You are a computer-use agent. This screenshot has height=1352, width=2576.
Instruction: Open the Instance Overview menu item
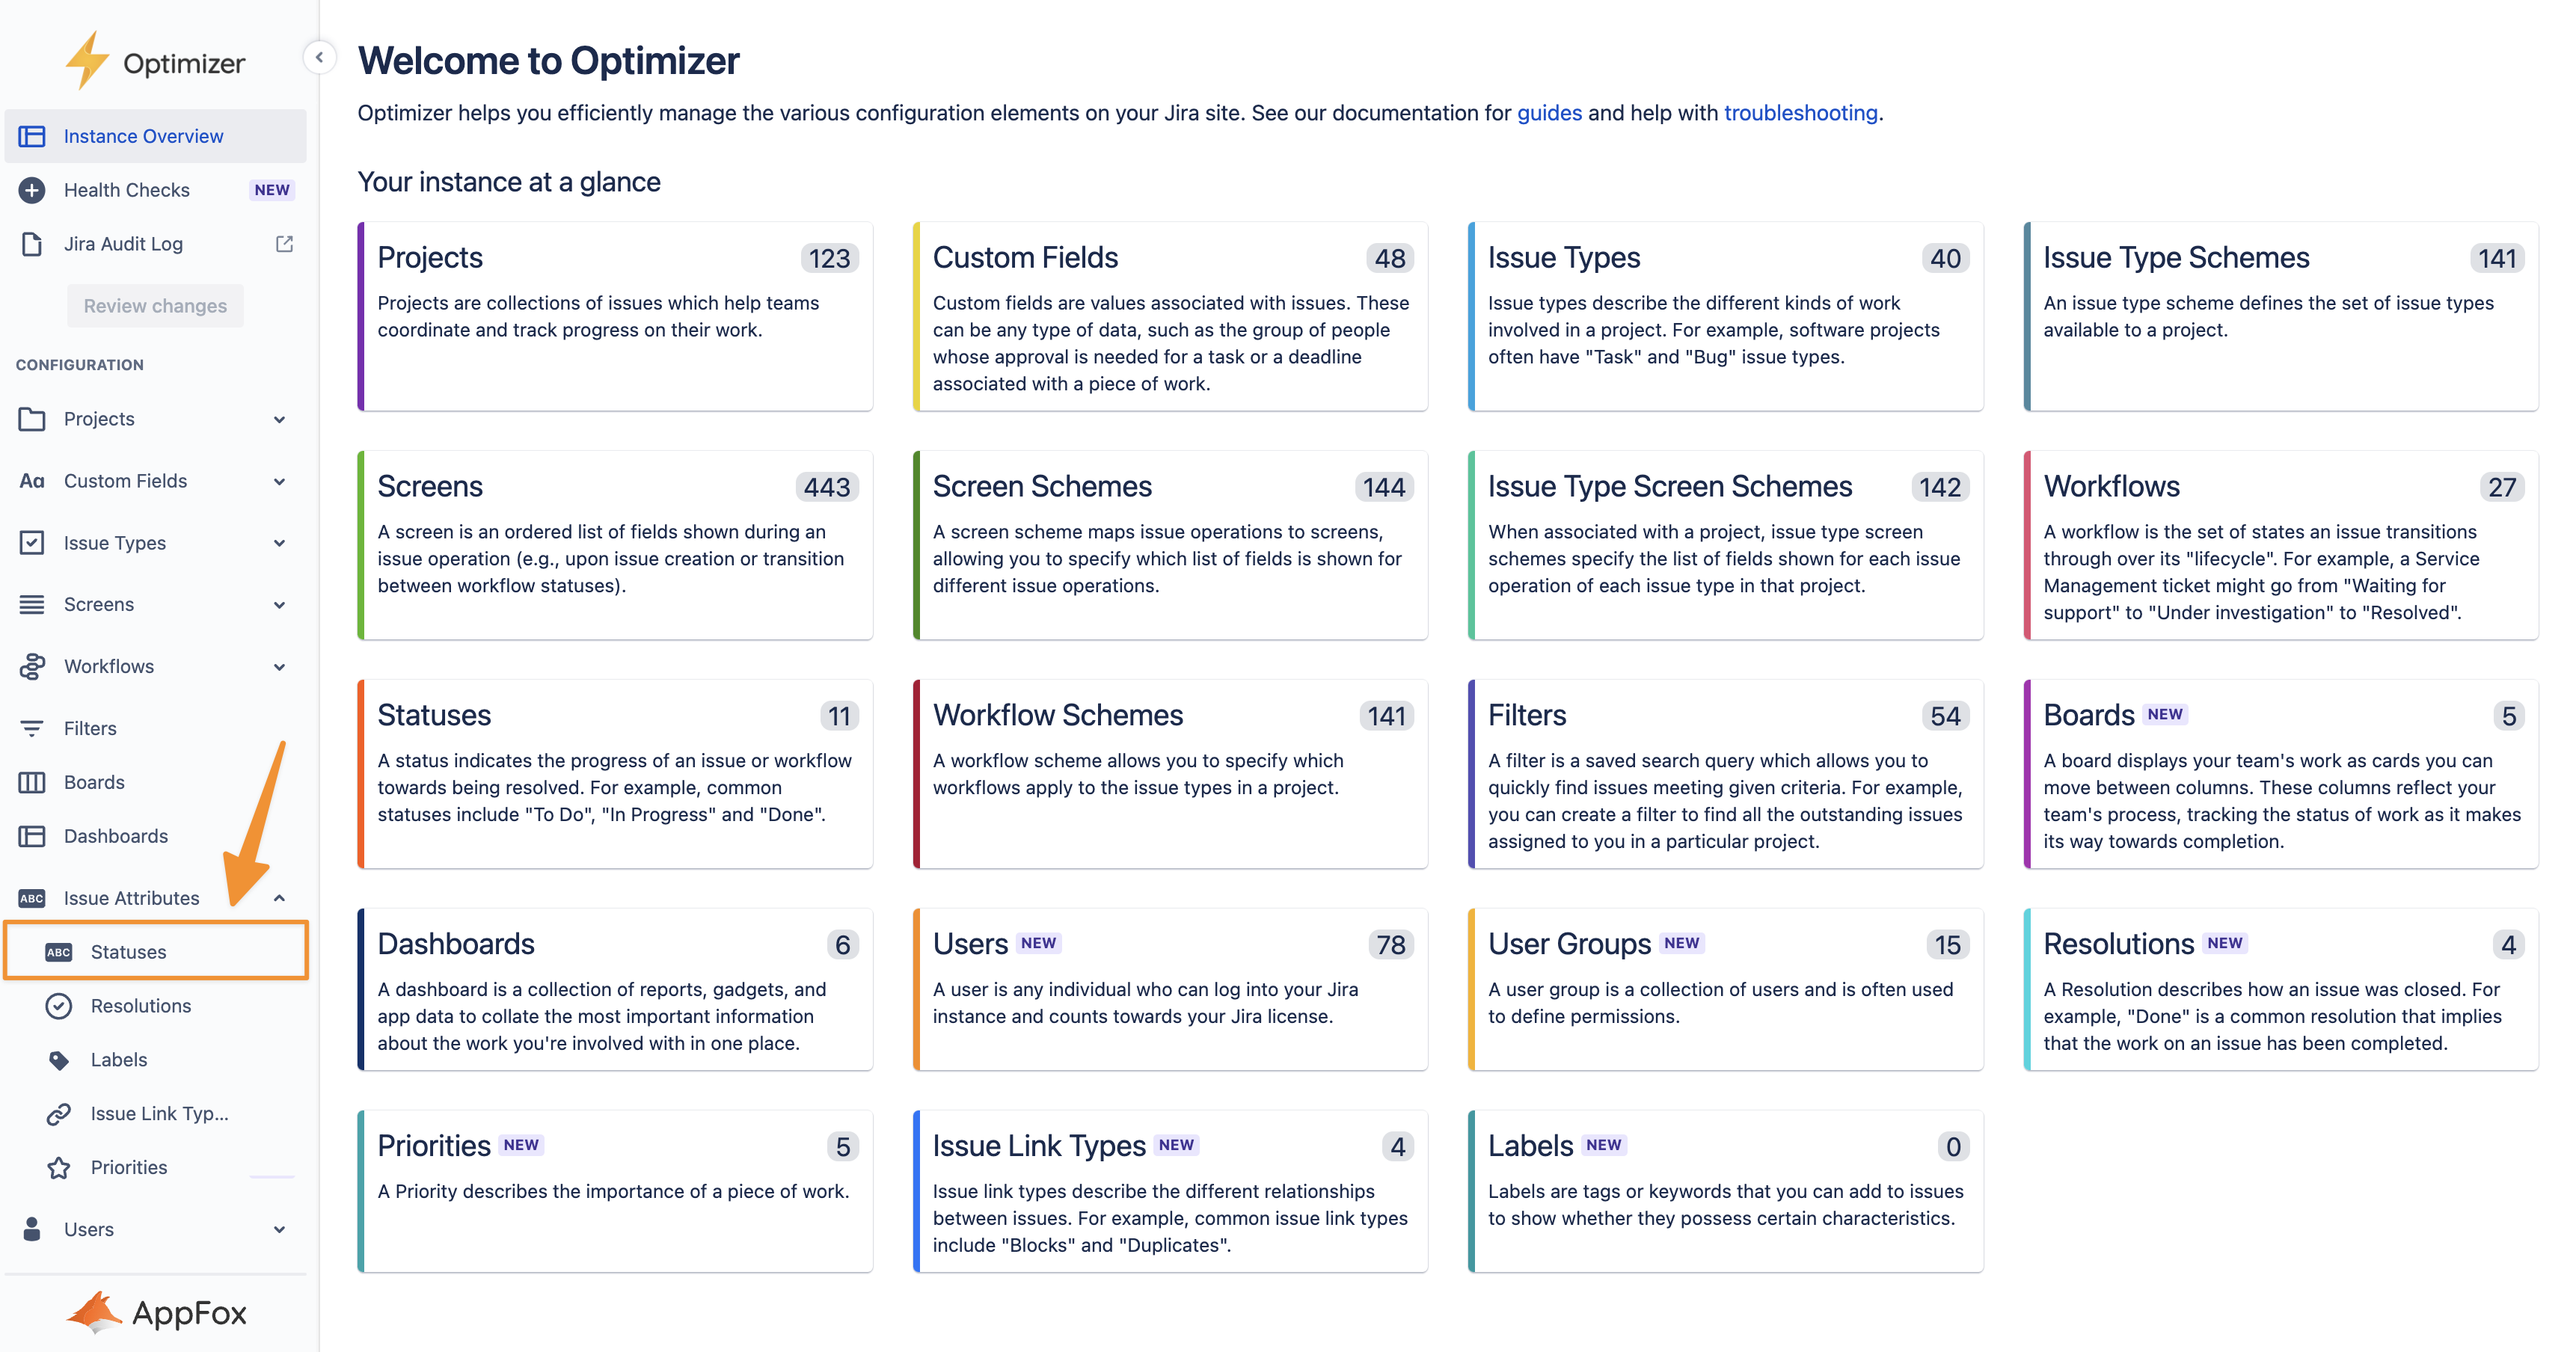143,136
